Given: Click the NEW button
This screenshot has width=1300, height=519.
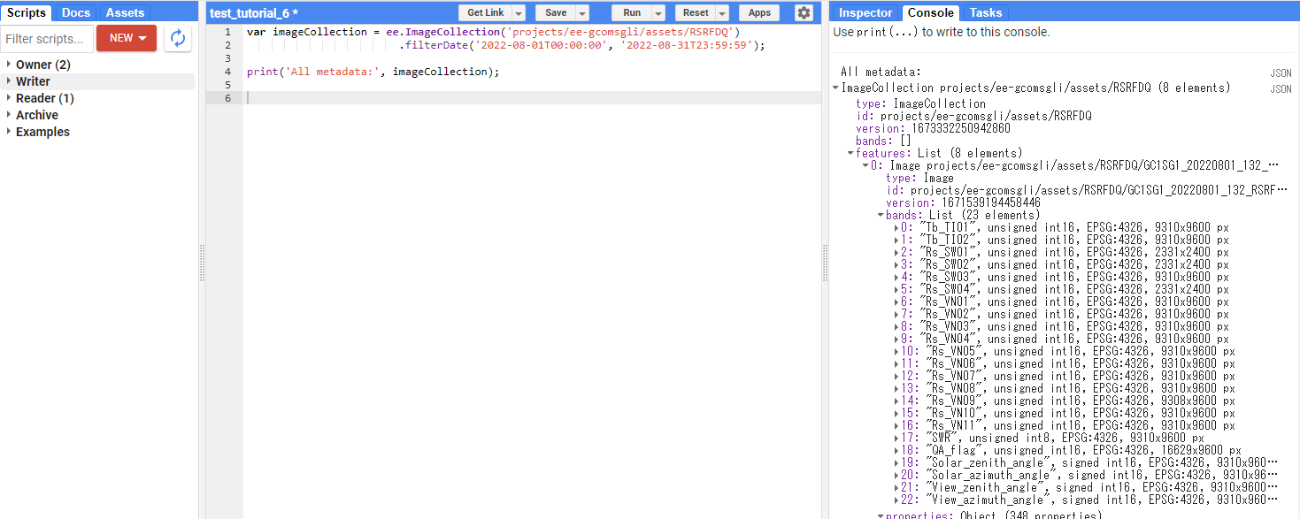Looking at the screenshot, I should 127,38.
